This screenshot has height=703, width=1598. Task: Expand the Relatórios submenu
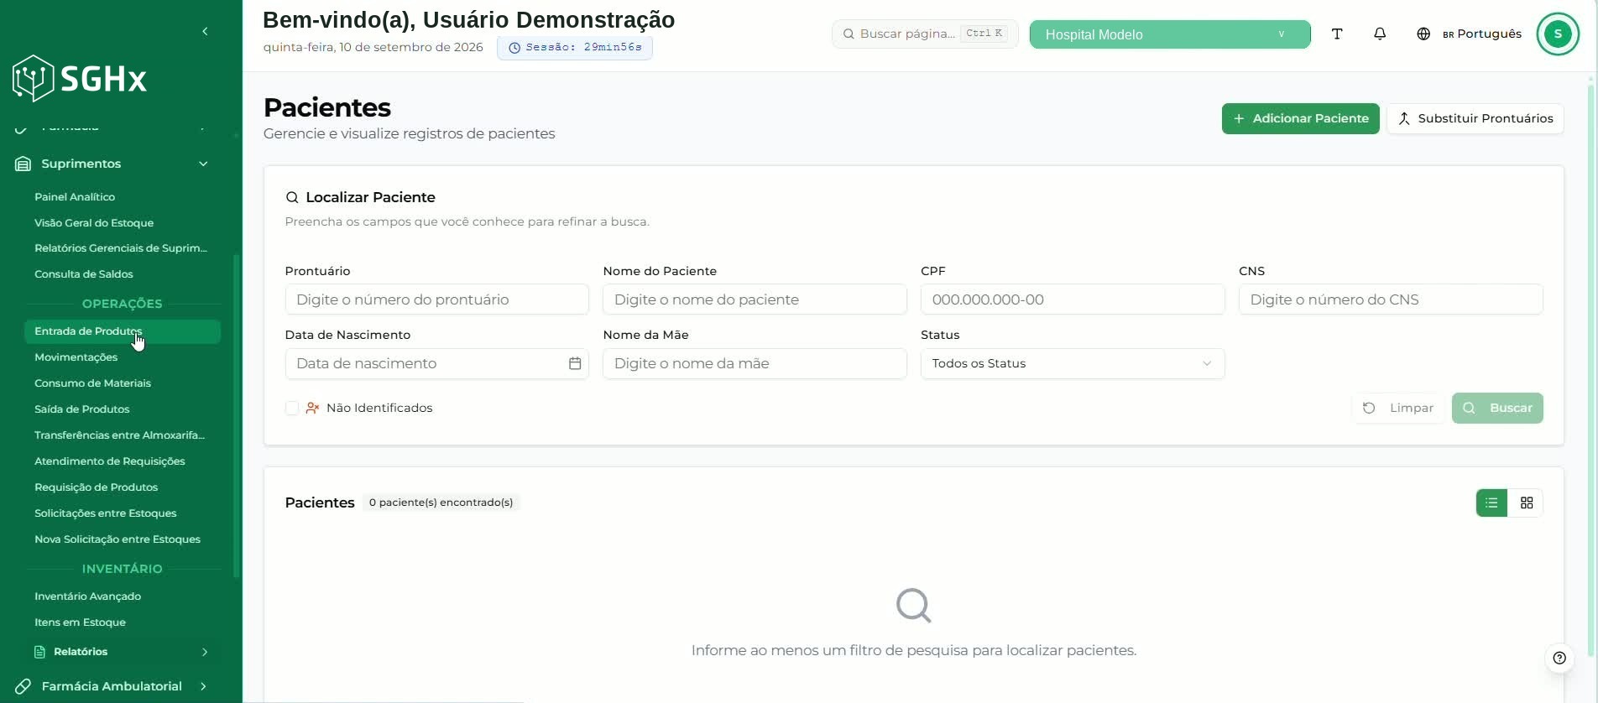(x=121, y=652)
